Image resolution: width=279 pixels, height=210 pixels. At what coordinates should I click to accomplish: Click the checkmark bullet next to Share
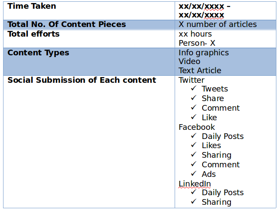tap(193, 98)
